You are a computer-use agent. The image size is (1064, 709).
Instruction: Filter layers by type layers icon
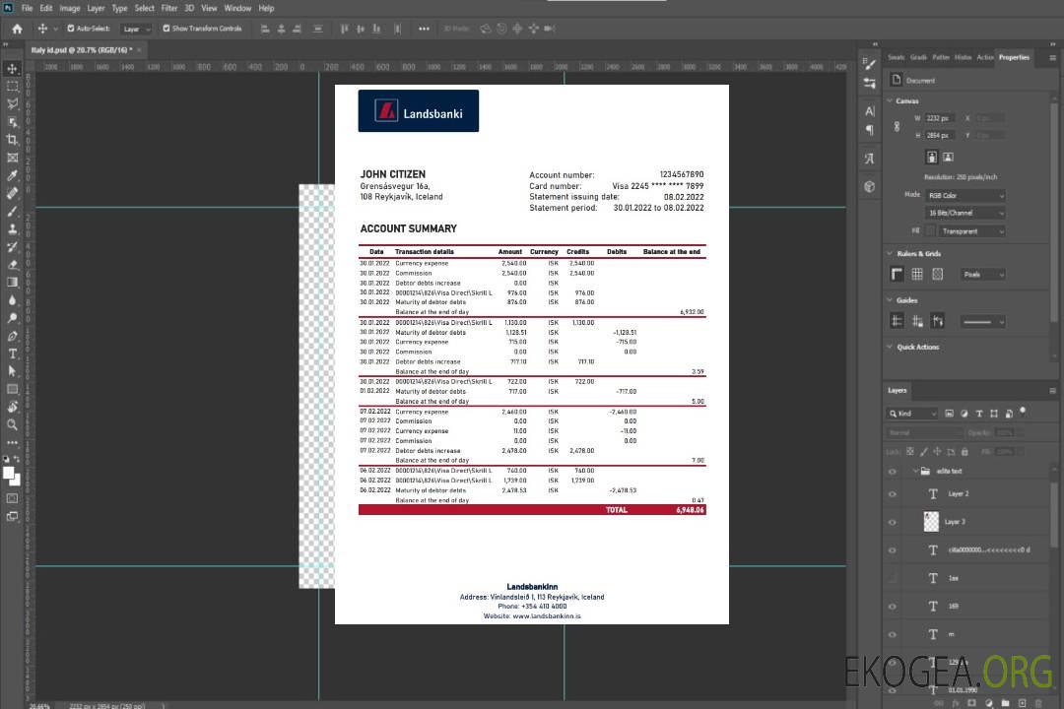coord(979,414)
